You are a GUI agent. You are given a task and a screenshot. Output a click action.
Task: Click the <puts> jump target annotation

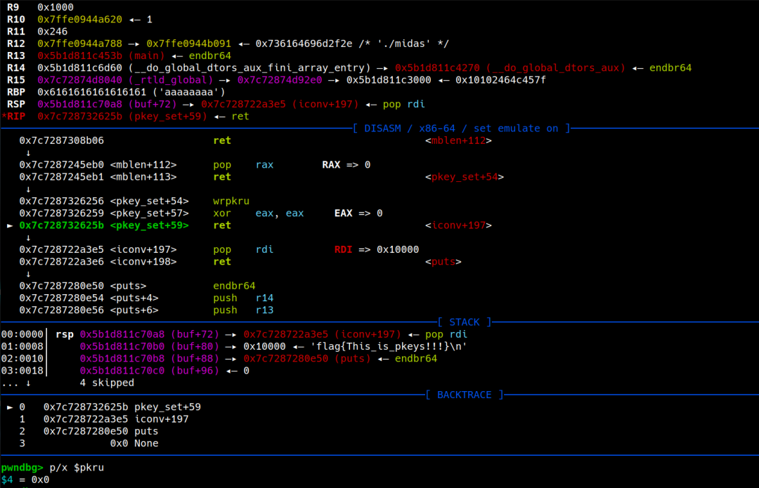pos(443,261)
